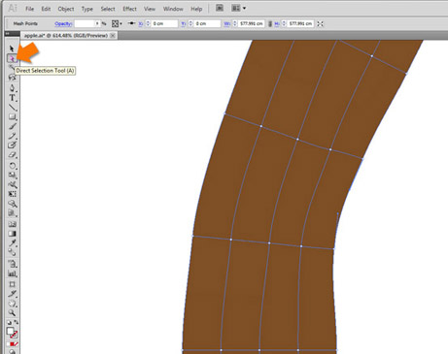Select the Paintbrush tool
The height and width of the screenshot is (354, 448).
click(12, 126)
